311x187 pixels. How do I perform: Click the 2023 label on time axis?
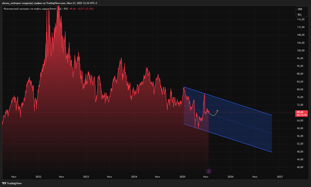pyautogui.click(x=86, y=177)
